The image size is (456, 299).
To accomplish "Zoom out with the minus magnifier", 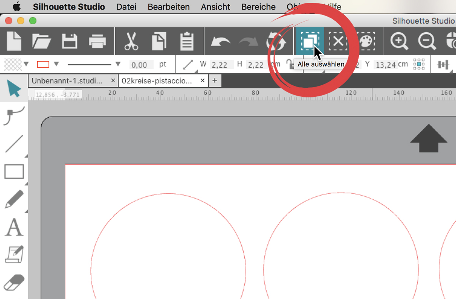I will pyautogui.click(x=427, y=41).
